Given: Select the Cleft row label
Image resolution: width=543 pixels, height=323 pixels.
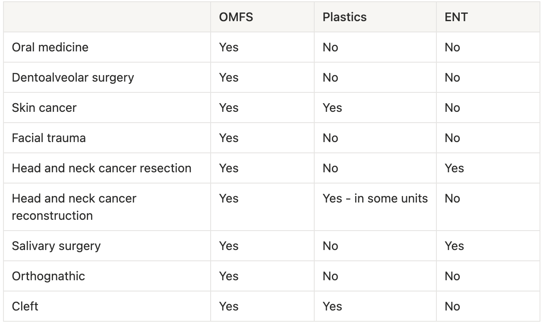Looking at the screenshot, I should (25, 307).
